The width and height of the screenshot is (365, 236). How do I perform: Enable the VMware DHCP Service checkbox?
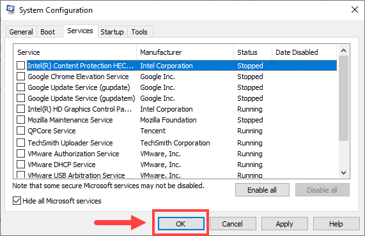pyautogui.click(x=20, y=164)
